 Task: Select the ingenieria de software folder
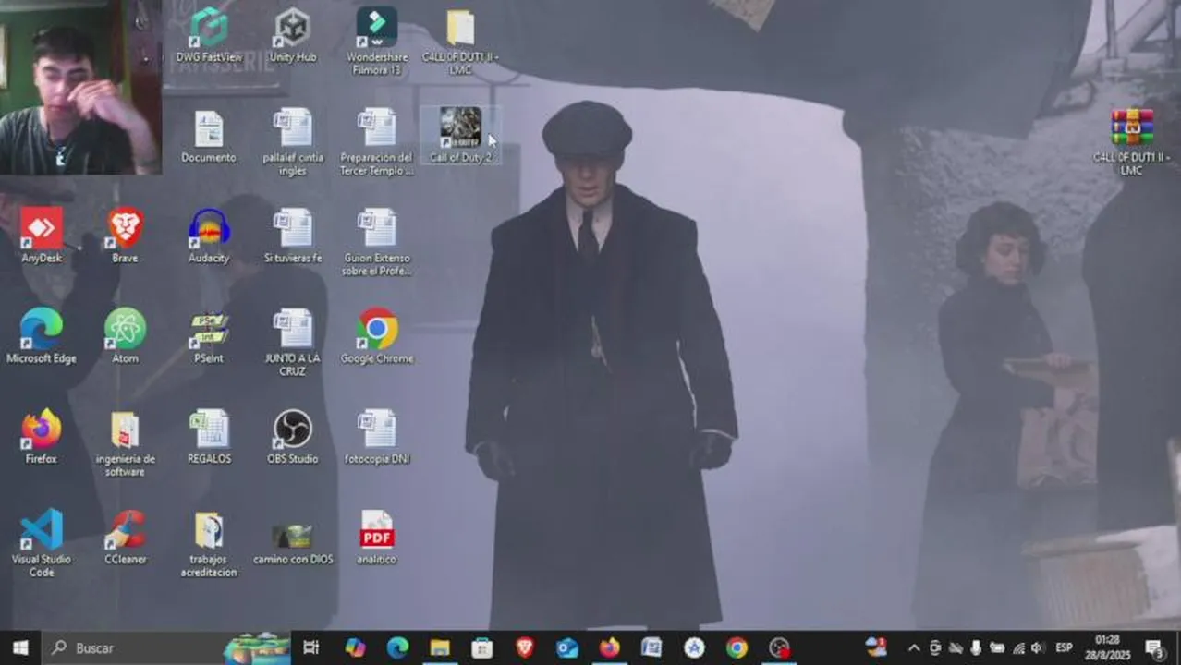click(x=125, y=443)
